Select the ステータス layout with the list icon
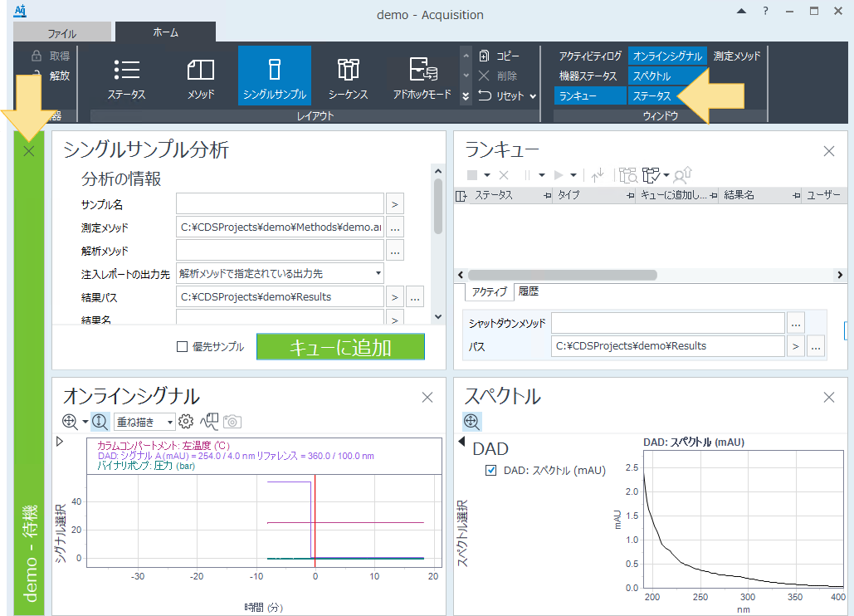 point(126,76)
